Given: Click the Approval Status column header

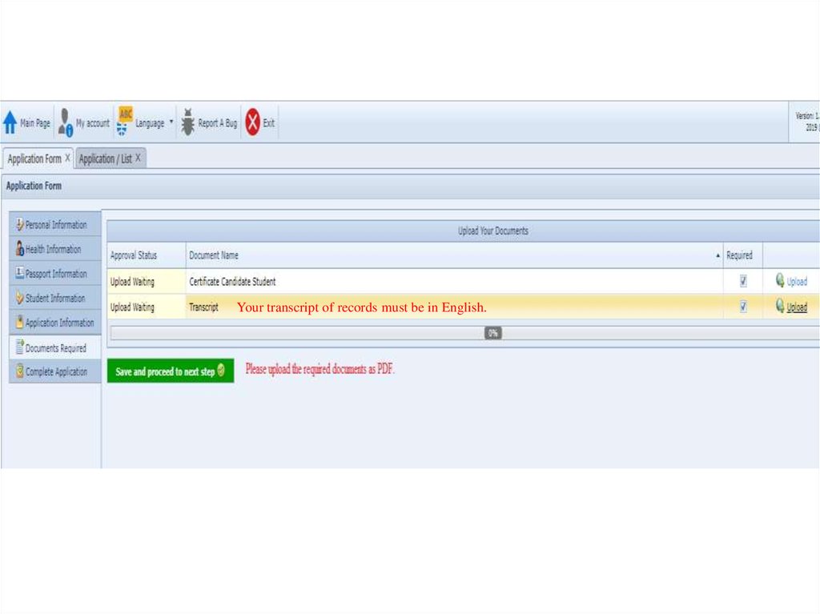Looking at the screenshot, I should click(x=134, y=255).
